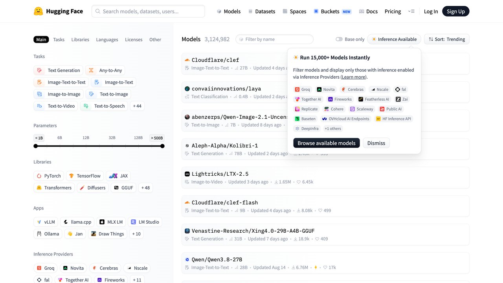Select the Text Generation task filter
This screenshot has height=283, width=503.
pyautogui.click(x=59, y=70)
